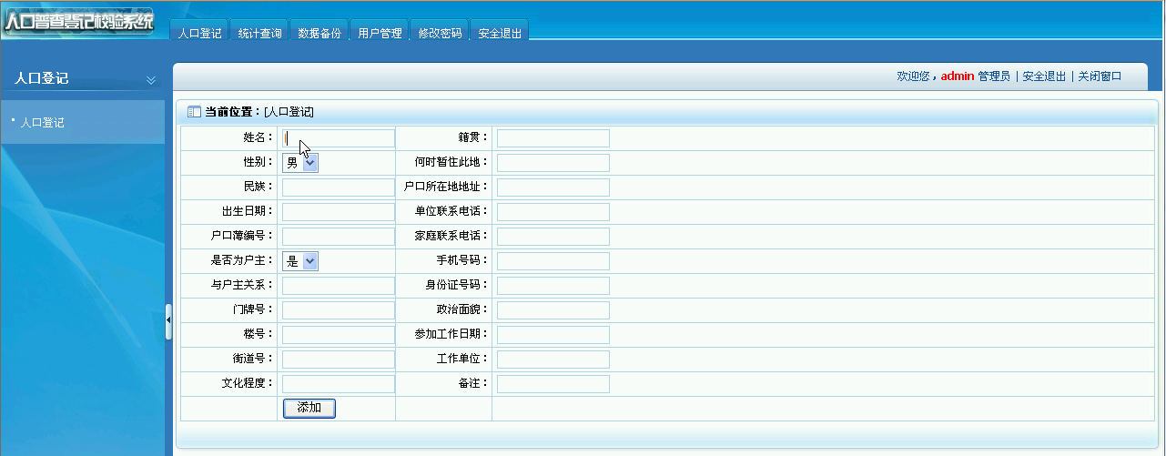Focus the 单位联系电话 input field

[x=553, y=212]
